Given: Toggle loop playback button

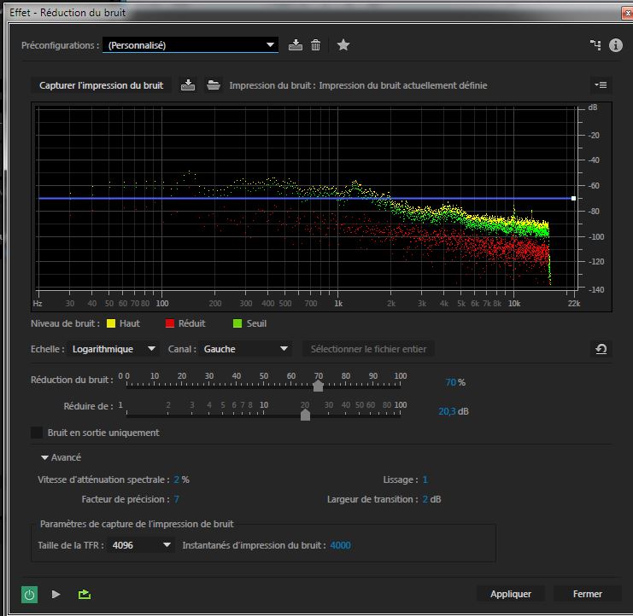Looking at the screenshot, I should (x=84, y=594).
